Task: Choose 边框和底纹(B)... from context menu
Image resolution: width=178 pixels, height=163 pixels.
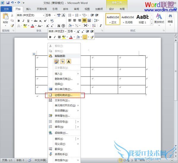Action: pos(64,95)
